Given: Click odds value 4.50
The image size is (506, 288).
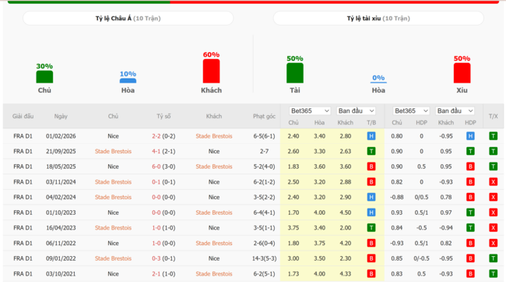Looking at the screenshot, I should [x=346, y=212].
